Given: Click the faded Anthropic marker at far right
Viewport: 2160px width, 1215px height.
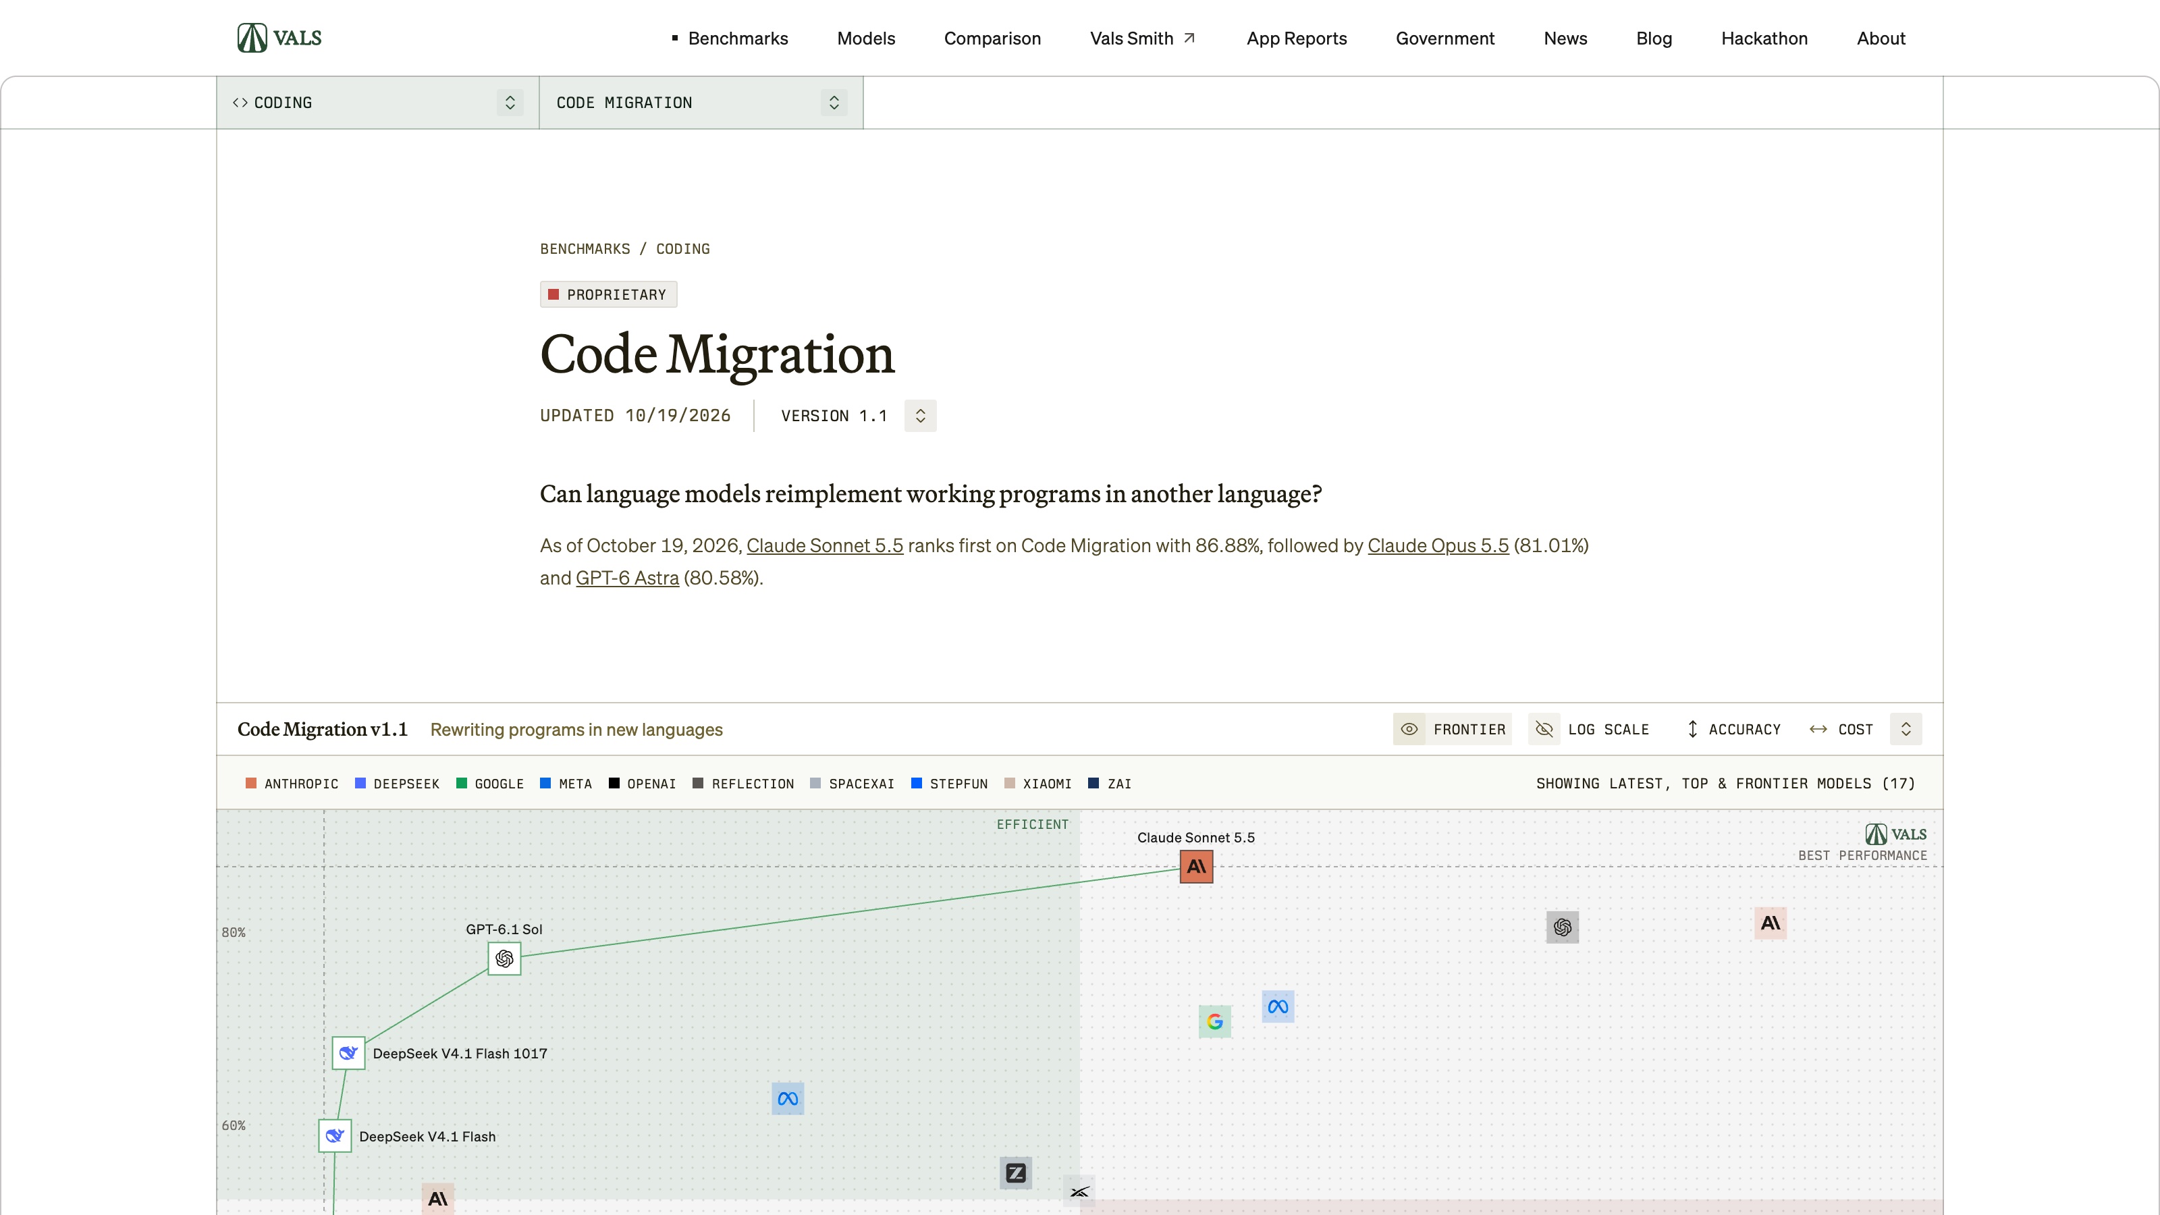Looking at the screenshot, I should [x=1770, y=923].
